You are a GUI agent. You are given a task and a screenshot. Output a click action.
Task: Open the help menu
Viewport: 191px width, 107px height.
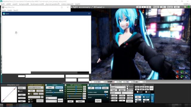pos(78,4)
